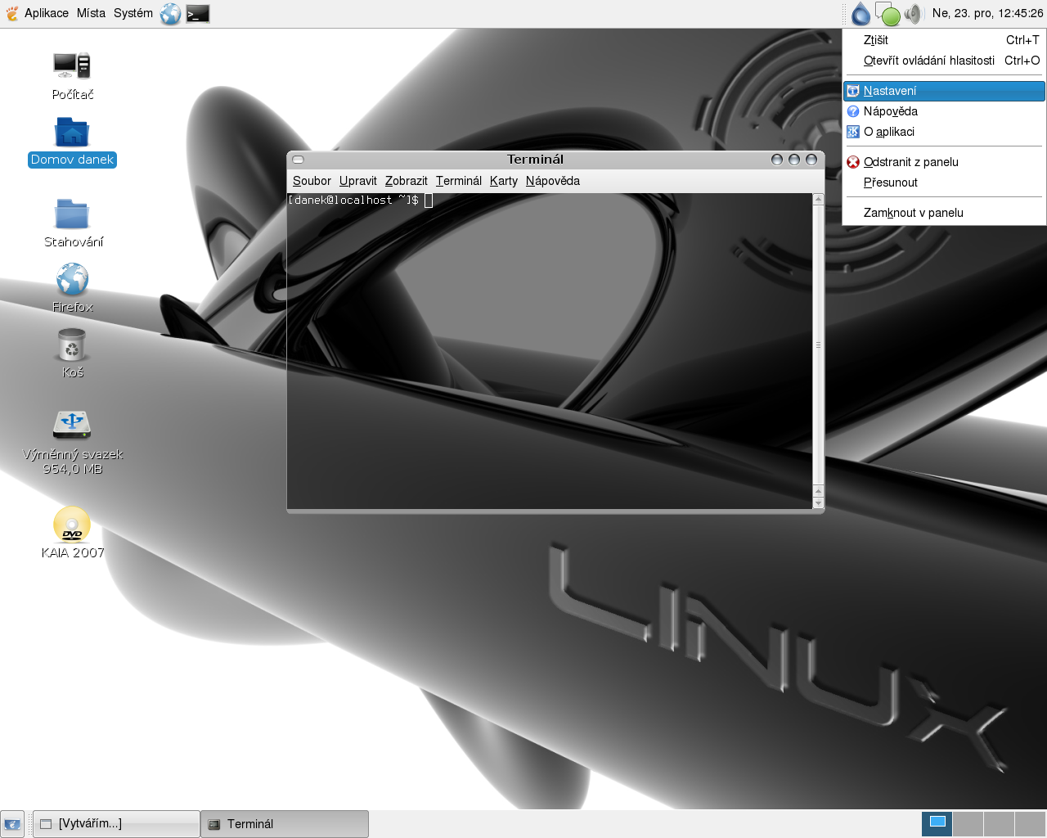Minimize the Terminál window

click(777, 160)
